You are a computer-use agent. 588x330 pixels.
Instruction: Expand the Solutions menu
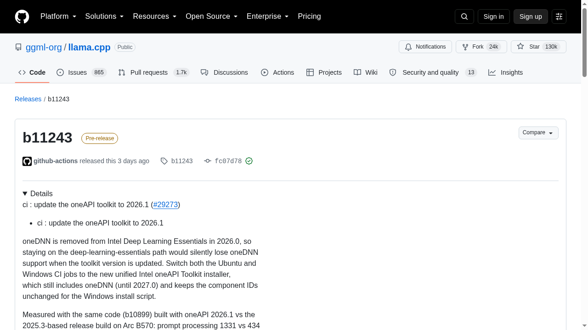[x=105, y=16]
